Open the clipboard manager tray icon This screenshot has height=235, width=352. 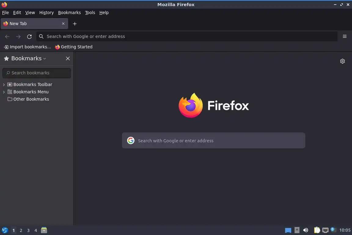click(317, 230)
